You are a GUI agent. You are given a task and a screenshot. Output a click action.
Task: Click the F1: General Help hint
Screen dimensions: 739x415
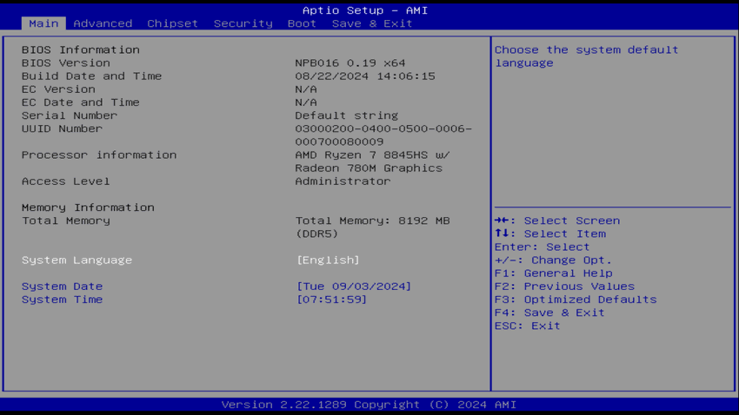tap(553, 273)
